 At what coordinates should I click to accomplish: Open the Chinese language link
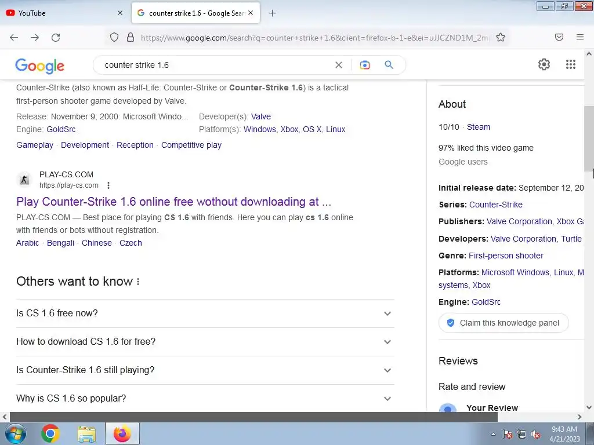click(x=97, y=243)
